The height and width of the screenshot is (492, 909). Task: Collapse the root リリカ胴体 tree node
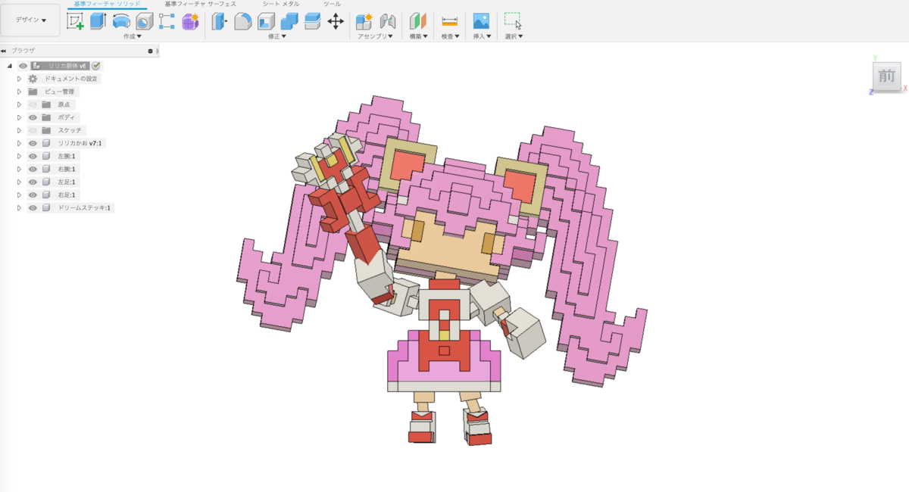coord(10,66)
